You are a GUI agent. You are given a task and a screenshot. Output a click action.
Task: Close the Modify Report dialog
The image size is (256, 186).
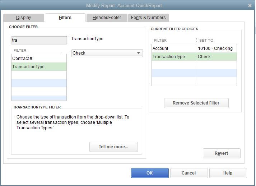(x=250, y=5)
